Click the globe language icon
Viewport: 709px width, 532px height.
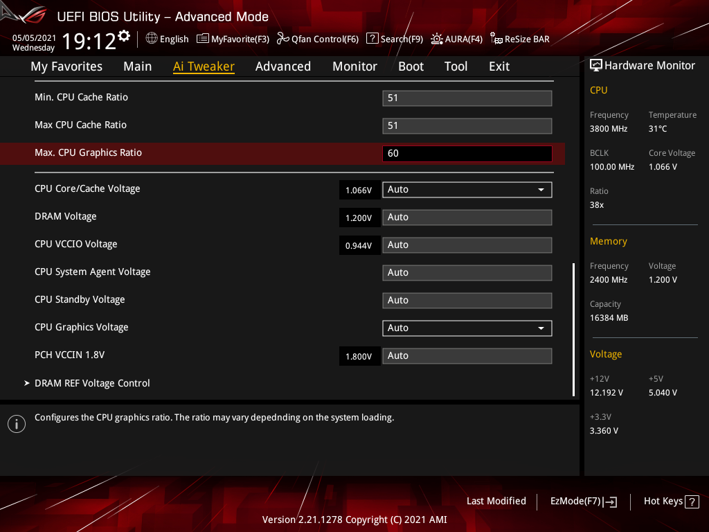pos(152,39)
